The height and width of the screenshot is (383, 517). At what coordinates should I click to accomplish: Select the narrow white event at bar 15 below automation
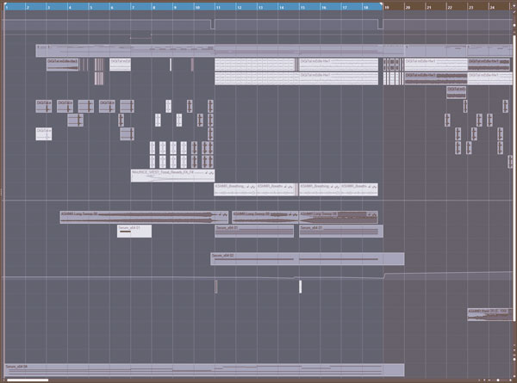[300, 287]
